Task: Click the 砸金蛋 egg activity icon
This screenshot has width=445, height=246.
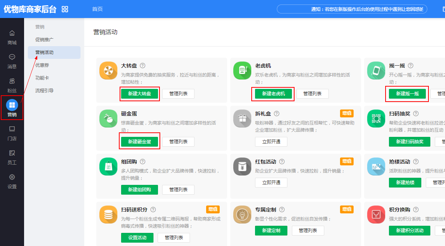Action: click(108, 119)
